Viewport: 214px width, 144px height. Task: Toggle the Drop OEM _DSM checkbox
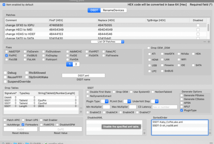149,48
